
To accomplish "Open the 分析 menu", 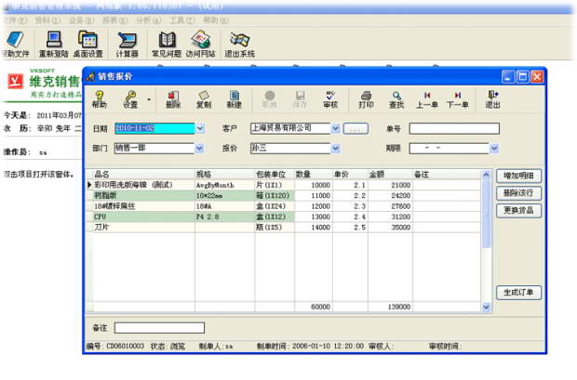I will tap(148, 20).
